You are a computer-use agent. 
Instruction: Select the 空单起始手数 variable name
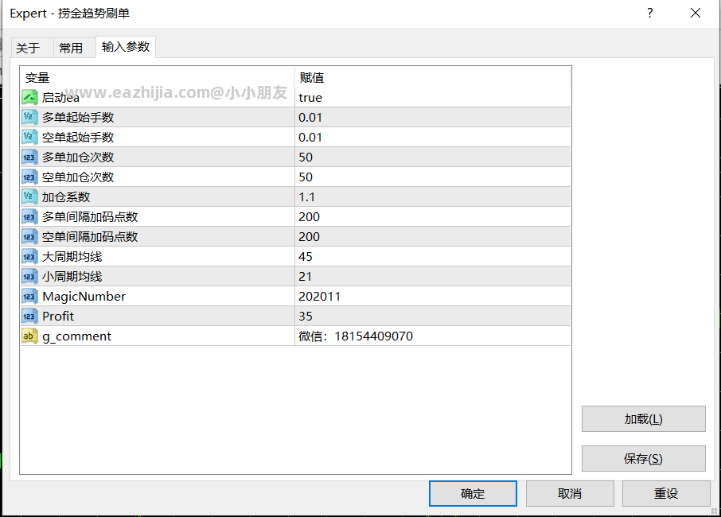click(78, 137)
